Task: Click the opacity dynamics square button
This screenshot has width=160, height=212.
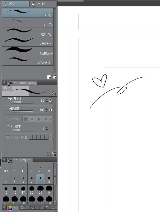Action: (51, 110)
